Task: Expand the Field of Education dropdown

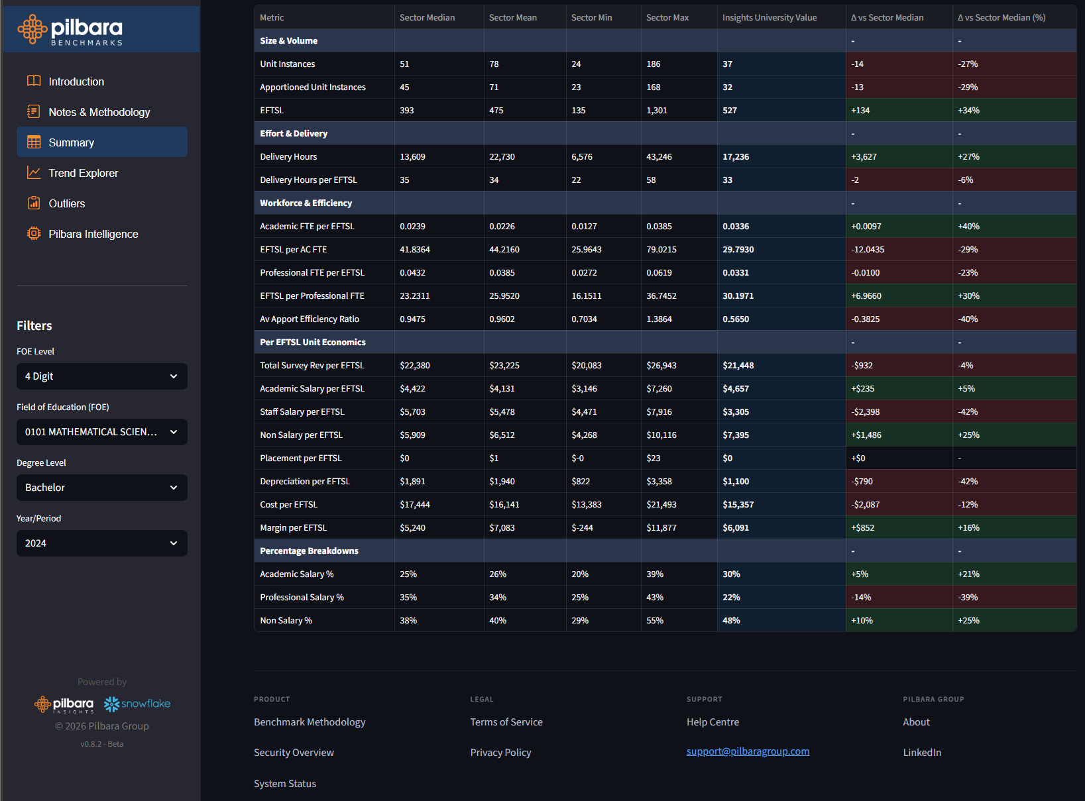Action: pyautogui.click(x=101, y=432)
